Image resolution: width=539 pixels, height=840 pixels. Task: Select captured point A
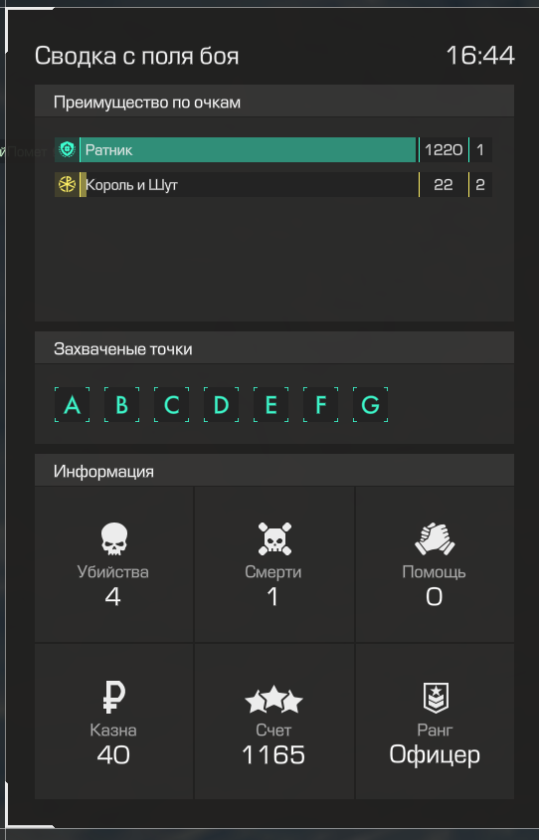[72, 404]
